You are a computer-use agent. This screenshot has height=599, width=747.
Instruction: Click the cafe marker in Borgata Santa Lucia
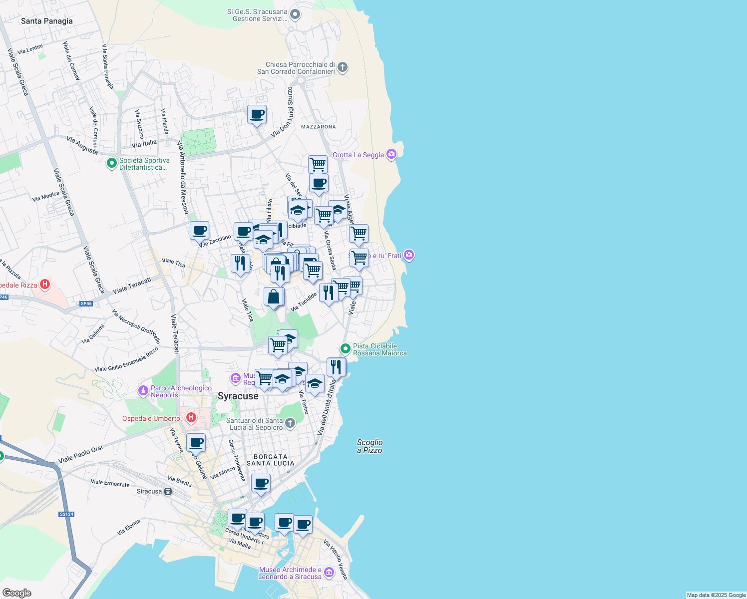pyautogui.click(x=261, y=483)
